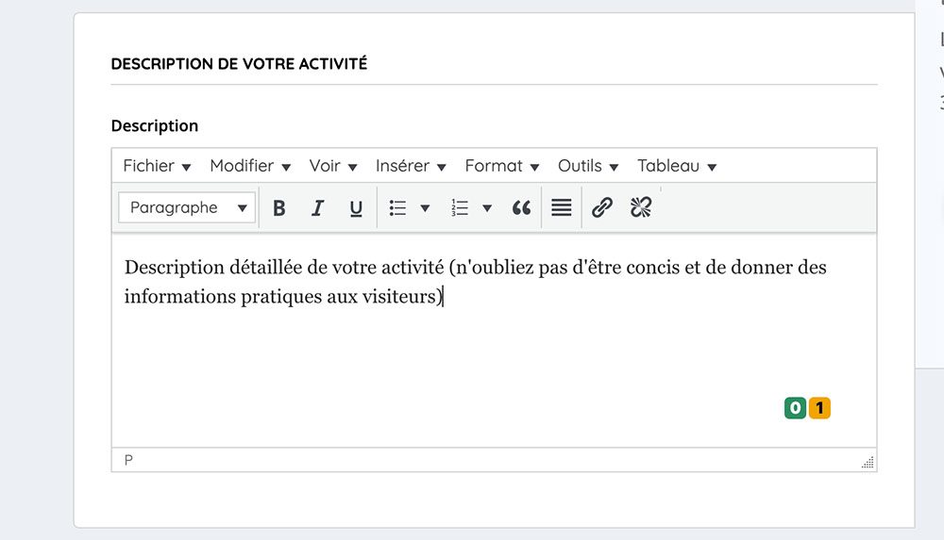
Task: Open the Insérer menu
Action: (x=411, y=166)
